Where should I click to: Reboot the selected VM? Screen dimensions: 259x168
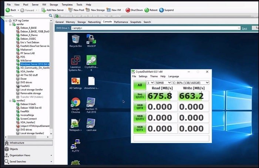151,10
